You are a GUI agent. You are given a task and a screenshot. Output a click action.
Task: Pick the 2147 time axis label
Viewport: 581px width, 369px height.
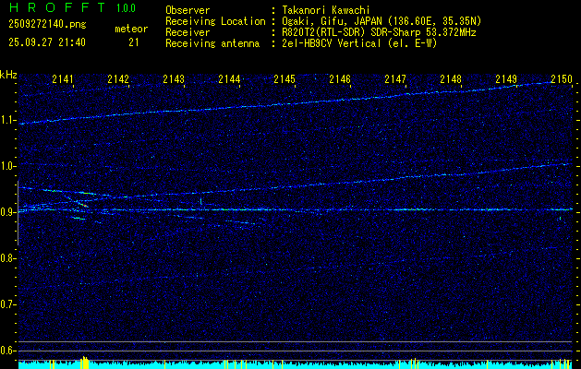(x=395, y=80)
